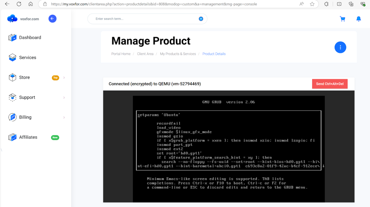
Task: Expand the Billing submenu chevron
Action: point(64,117)
